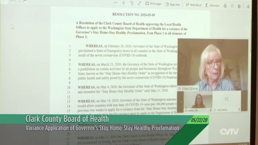Zoom in on the PDF with plus icon
258x145 pixels.
click(124, 3)
